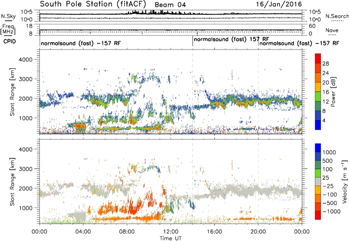Viewport: 349px width, 241px height.
Task: Click the '10^5' label on the left noise axis
Action: pyautogui.click(x=27, y=12)
